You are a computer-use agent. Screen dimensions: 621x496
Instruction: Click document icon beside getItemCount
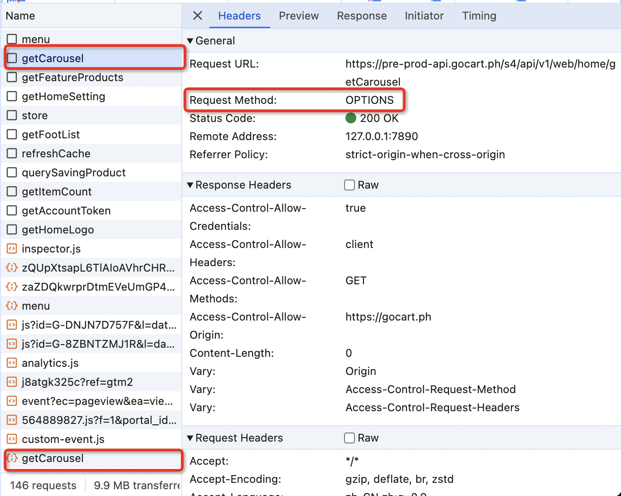tap(12, 192)
